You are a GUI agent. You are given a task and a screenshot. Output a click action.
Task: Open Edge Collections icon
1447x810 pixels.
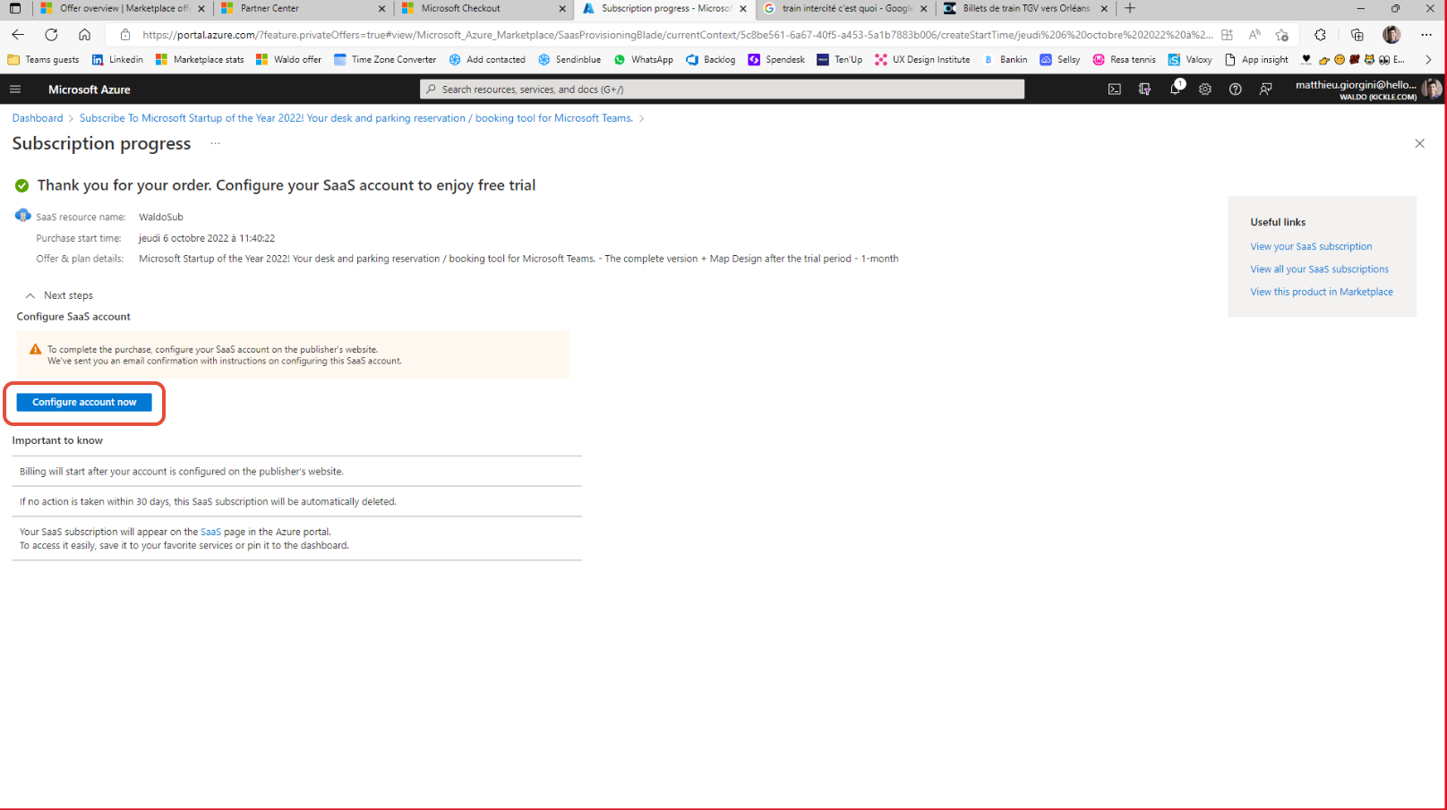[x=1357, y=35]
